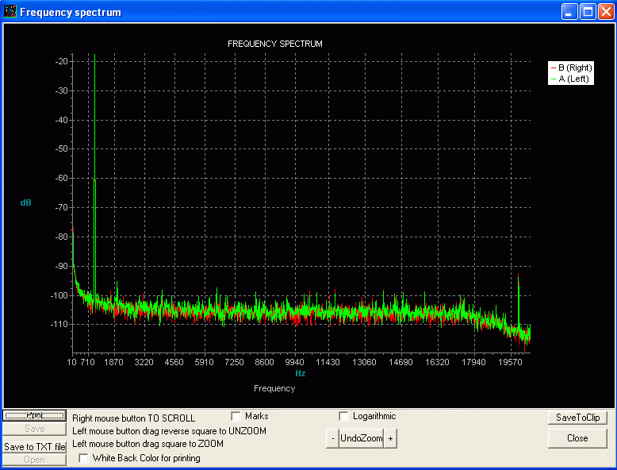Click Save to TXT file button
The width and height of the screenshot is (617, 470).
click(34, 447)
